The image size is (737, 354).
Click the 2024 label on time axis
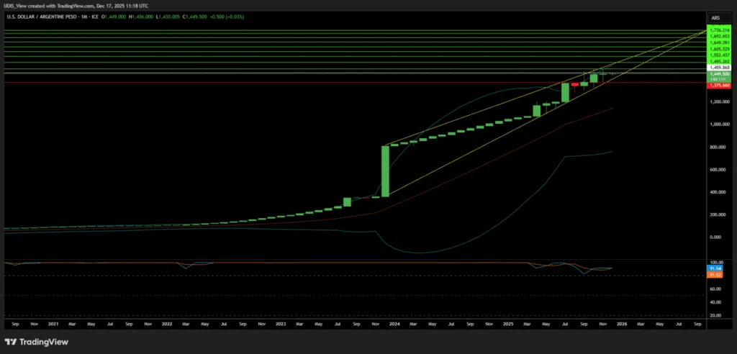[394, 324]
